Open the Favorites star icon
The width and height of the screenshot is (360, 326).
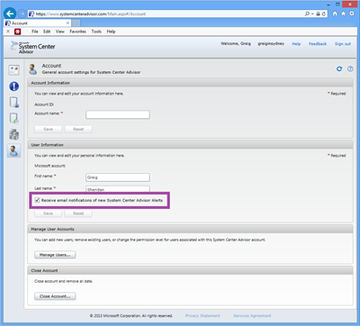point(344,14)
